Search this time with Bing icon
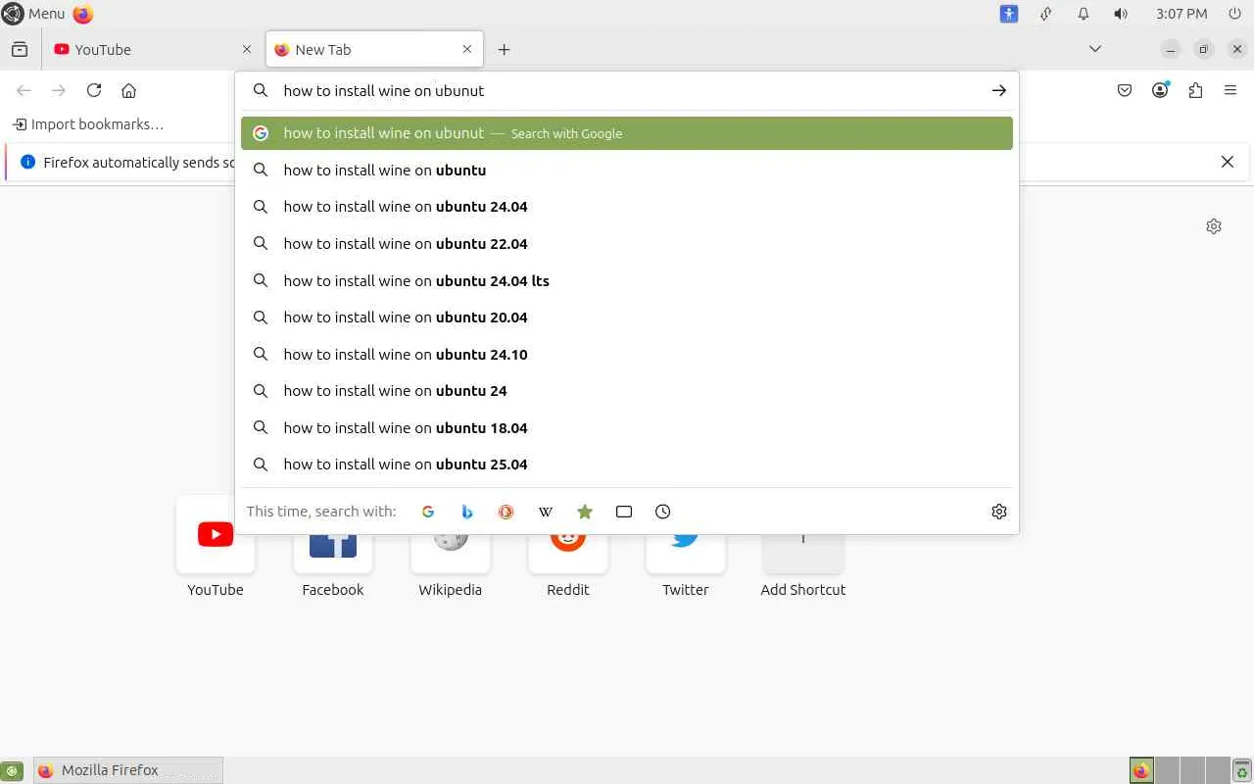The width and height of the screenshot is (1254, 784). coord(467,512)
